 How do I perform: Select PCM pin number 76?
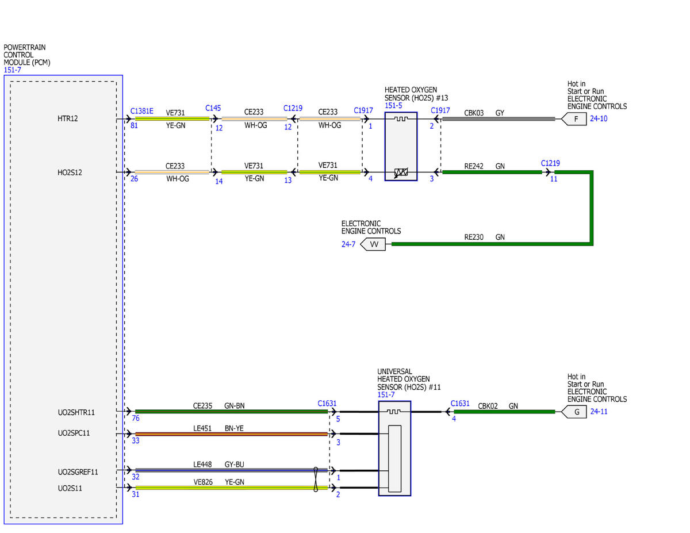[x=136, y=418]
